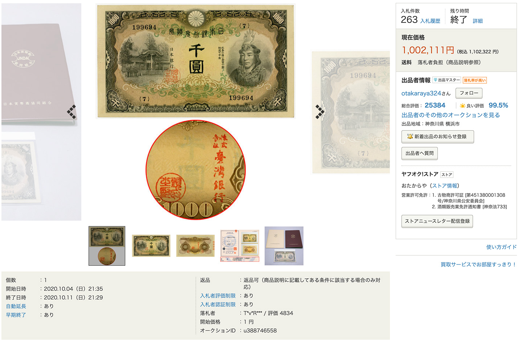
Task: Click the previous image arrow icon
Action: pos(72,112)
